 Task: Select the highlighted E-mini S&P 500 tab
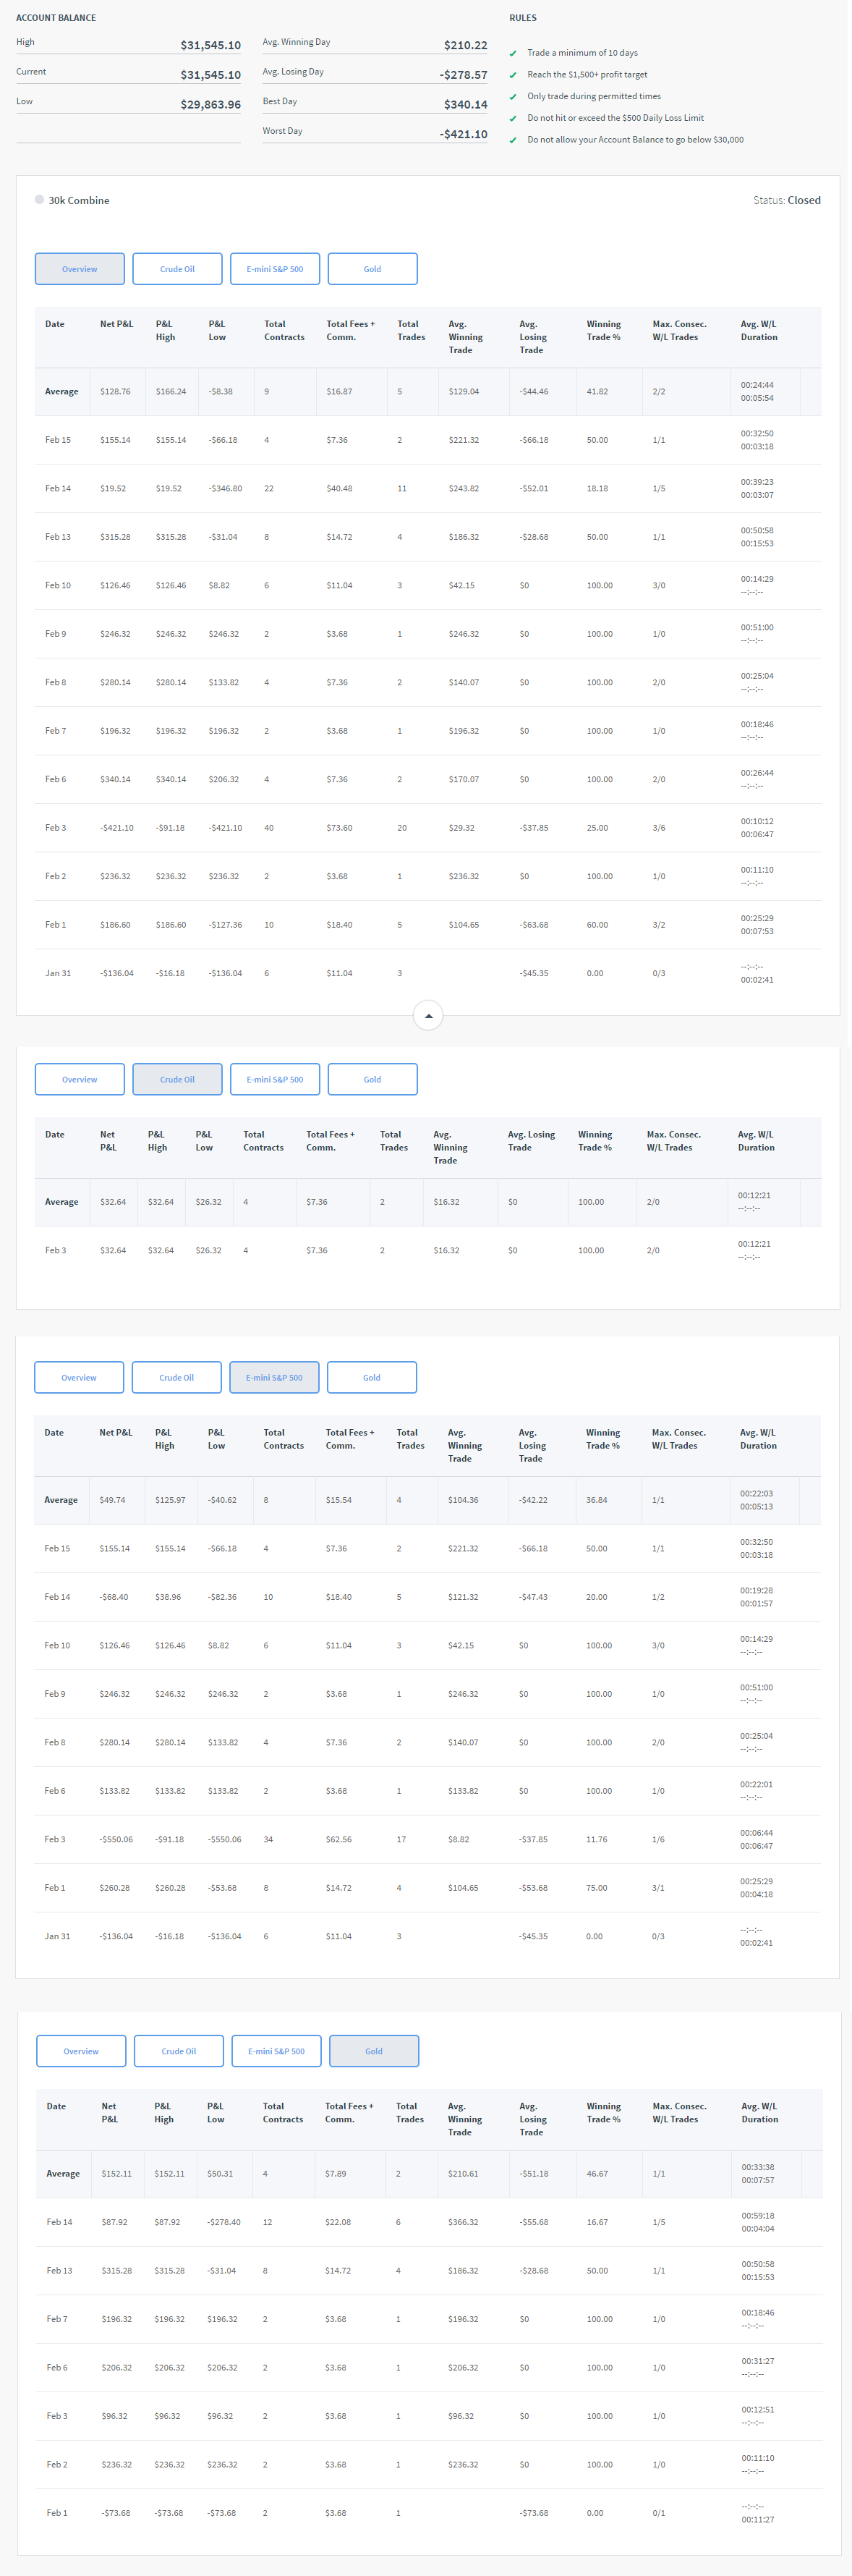click(274, 1377)
